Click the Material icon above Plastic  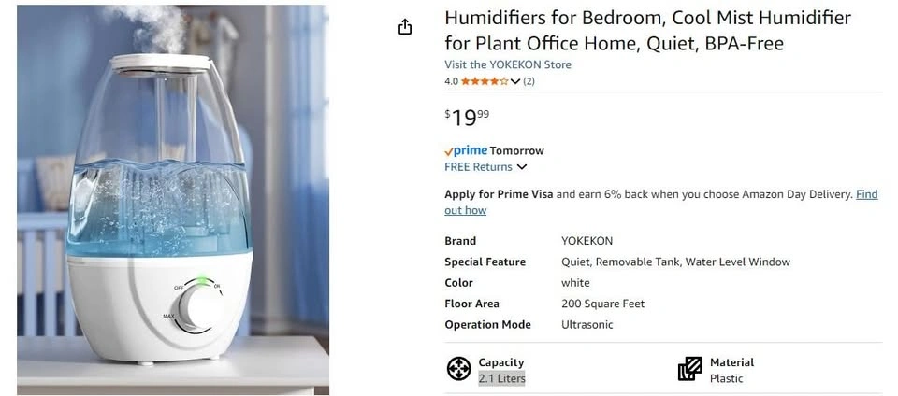[x=690, y=369]
